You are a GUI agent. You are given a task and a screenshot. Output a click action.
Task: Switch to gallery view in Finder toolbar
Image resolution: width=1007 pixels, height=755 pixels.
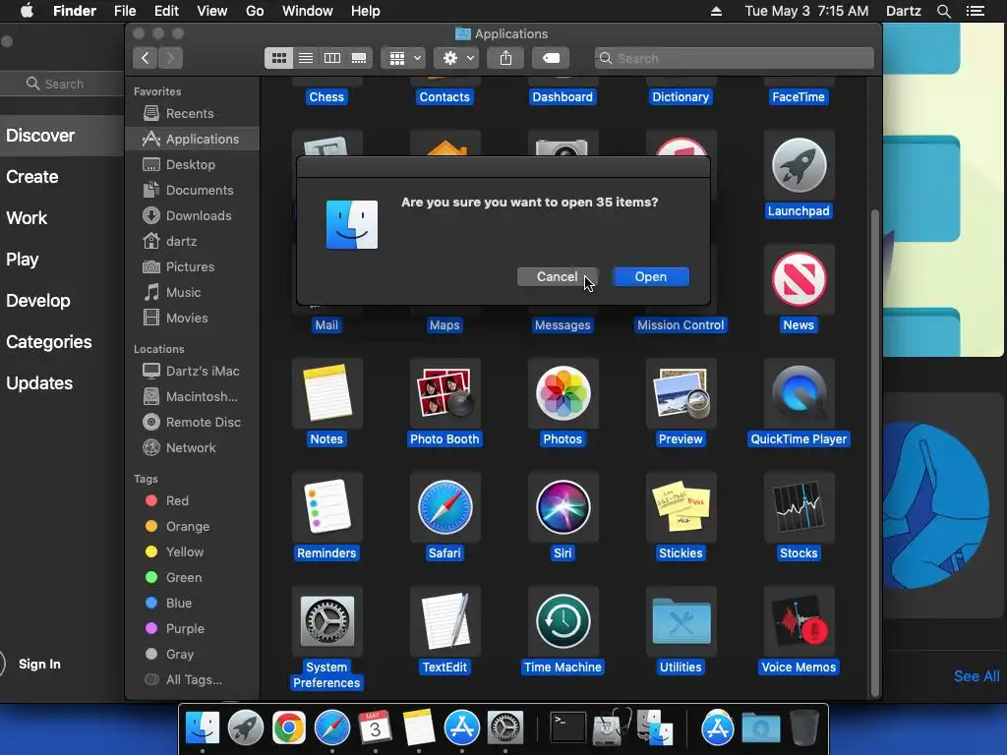coord(359,58)
